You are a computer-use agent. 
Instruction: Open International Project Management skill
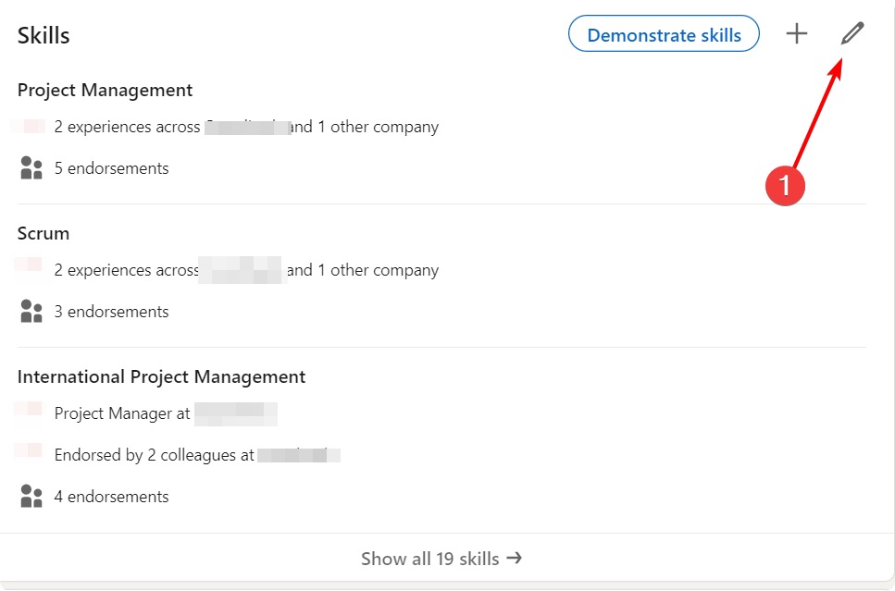(x=161, y=376)
